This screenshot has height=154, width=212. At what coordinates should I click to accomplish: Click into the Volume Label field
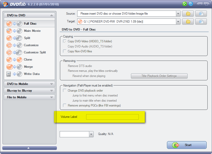click(112, 117)
